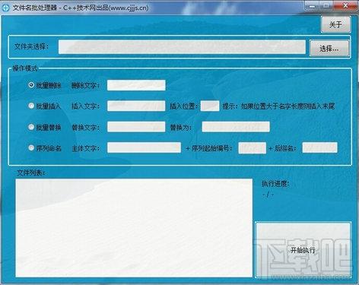Click the 后缀名 input box
This screenshot has width=359, height=285.
coord(319,147)
